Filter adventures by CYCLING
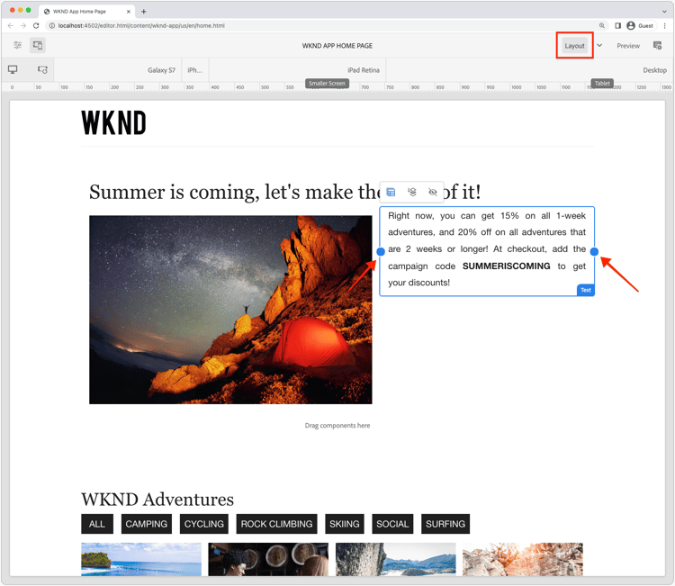Image resolution: width=675 pixels, height=586 pixels. [x=204, y=524]
